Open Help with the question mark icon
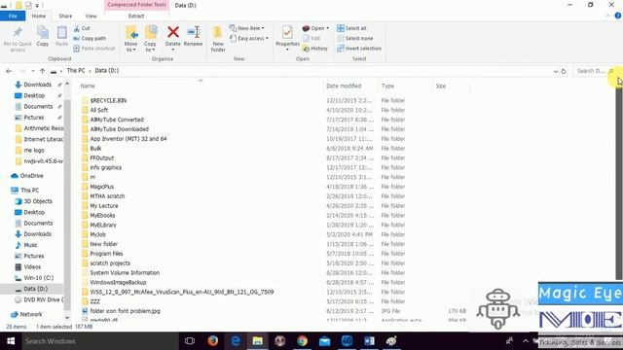623x350 pixels. (x=618, y=16)
